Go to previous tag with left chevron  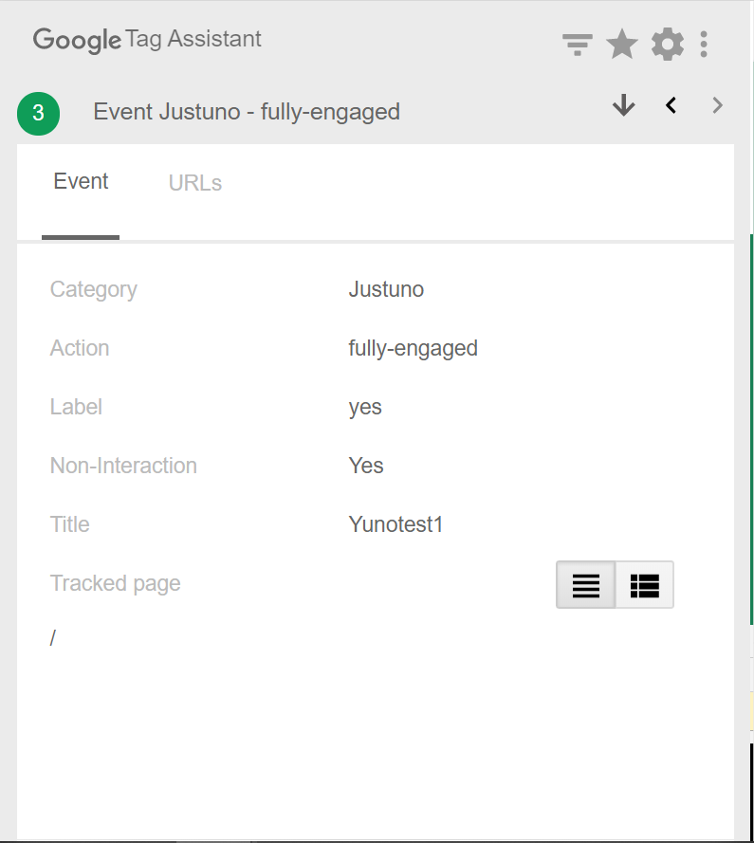pyautogui.click(x=671, y=105)
